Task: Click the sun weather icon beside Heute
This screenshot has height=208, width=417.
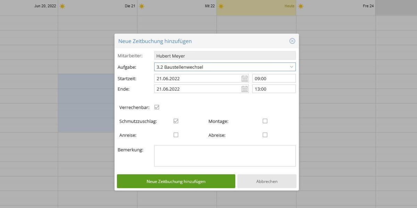Action: [301, 6]
